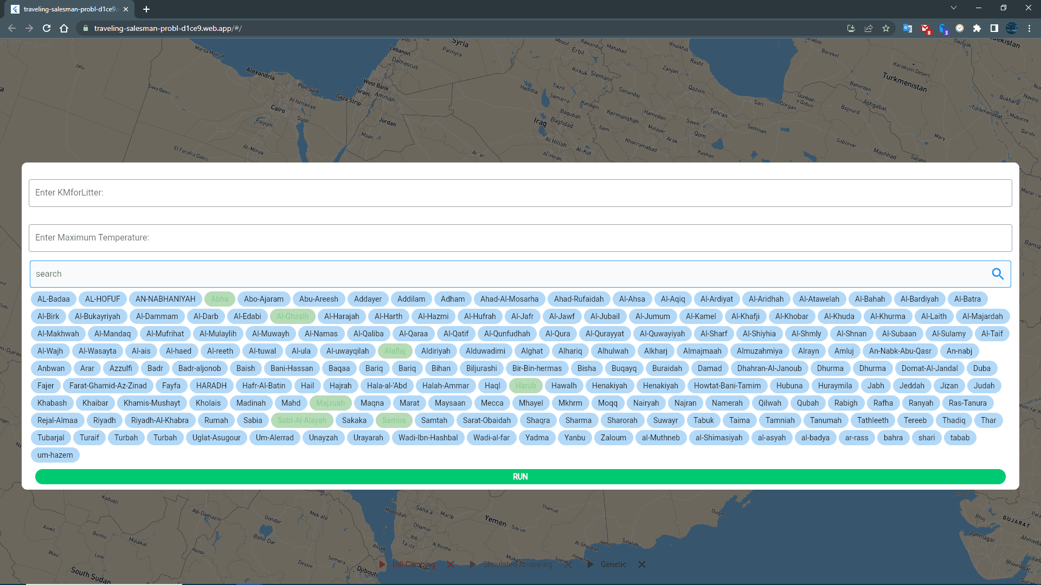
Task: Click the Enter KMforLitter input field
Action: [x=520, y=193]
